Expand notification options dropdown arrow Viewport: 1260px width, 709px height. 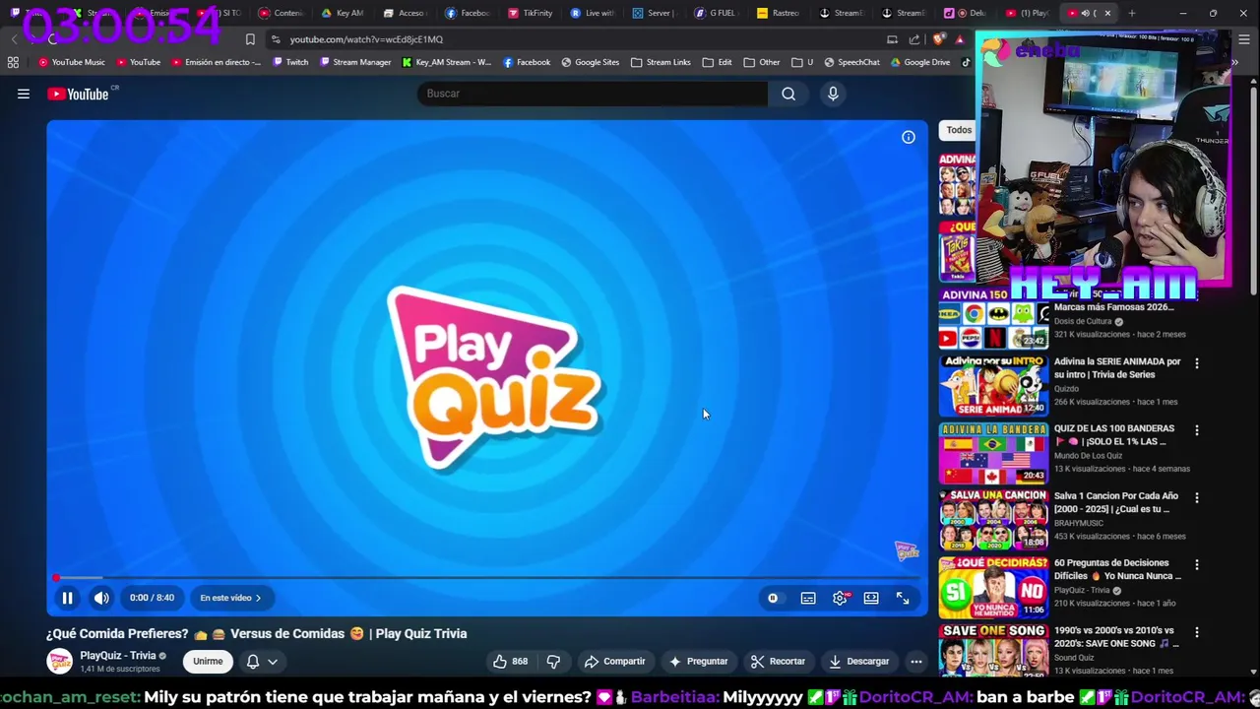273,662
